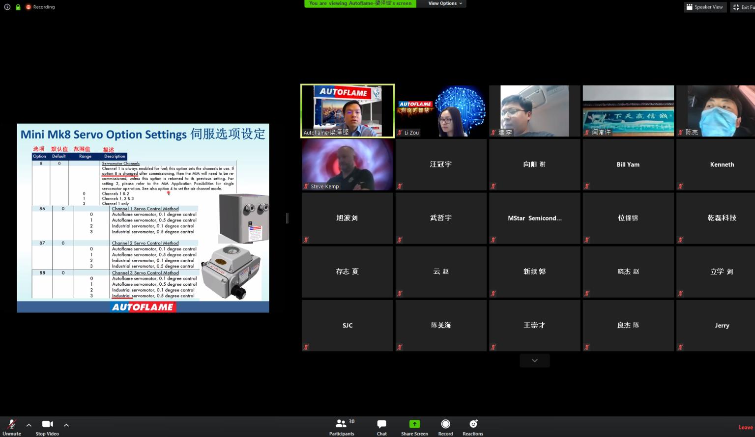Image resolution: width=755 pixels, height=437 pixels.
Task: Open the meeting information icon
Action: pos(7,7)
